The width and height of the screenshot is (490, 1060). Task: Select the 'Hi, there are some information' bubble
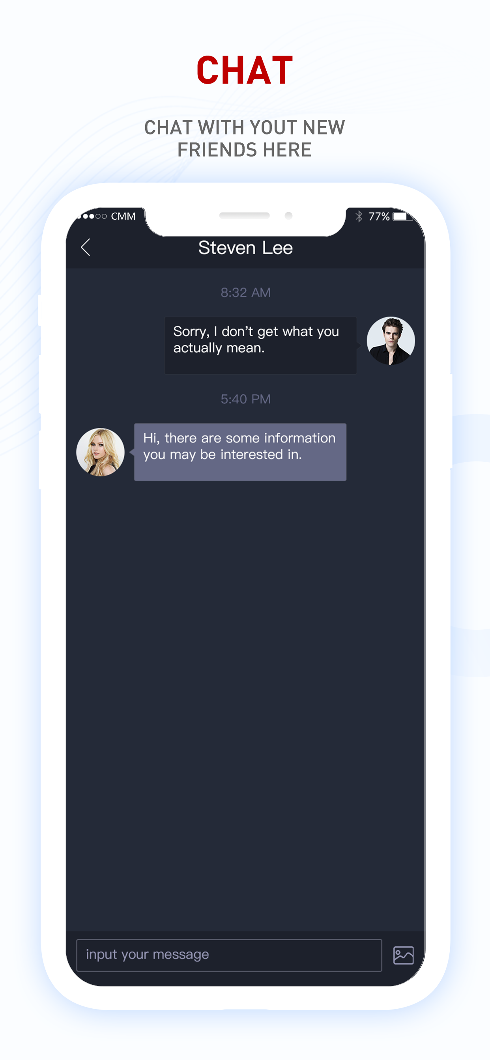(x=240, y=452)
